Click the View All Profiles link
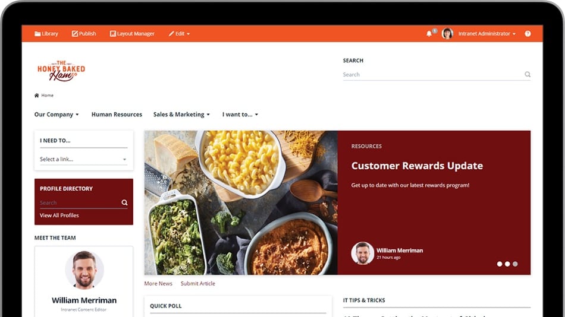The image size is (565, 317). click(59, 215)
